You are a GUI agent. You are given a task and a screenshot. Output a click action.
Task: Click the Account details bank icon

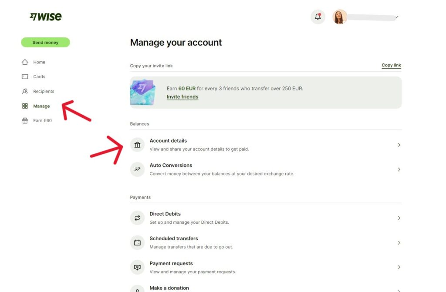coord(137,144)
